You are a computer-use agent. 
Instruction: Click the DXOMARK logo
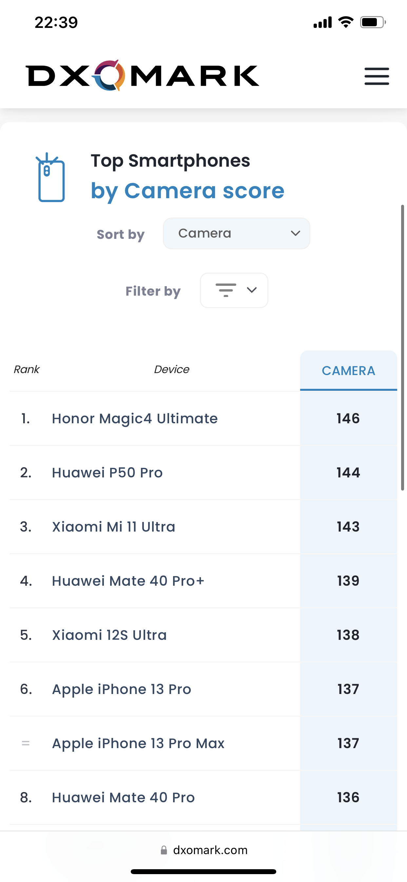click(x=142, y=75)
